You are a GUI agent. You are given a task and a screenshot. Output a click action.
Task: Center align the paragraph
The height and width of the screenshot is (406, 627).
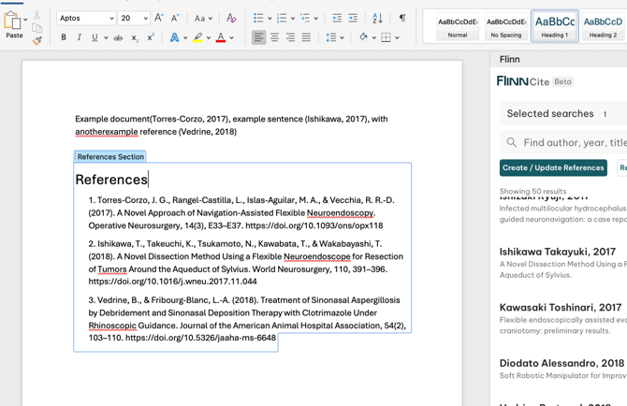click(274, 38)
